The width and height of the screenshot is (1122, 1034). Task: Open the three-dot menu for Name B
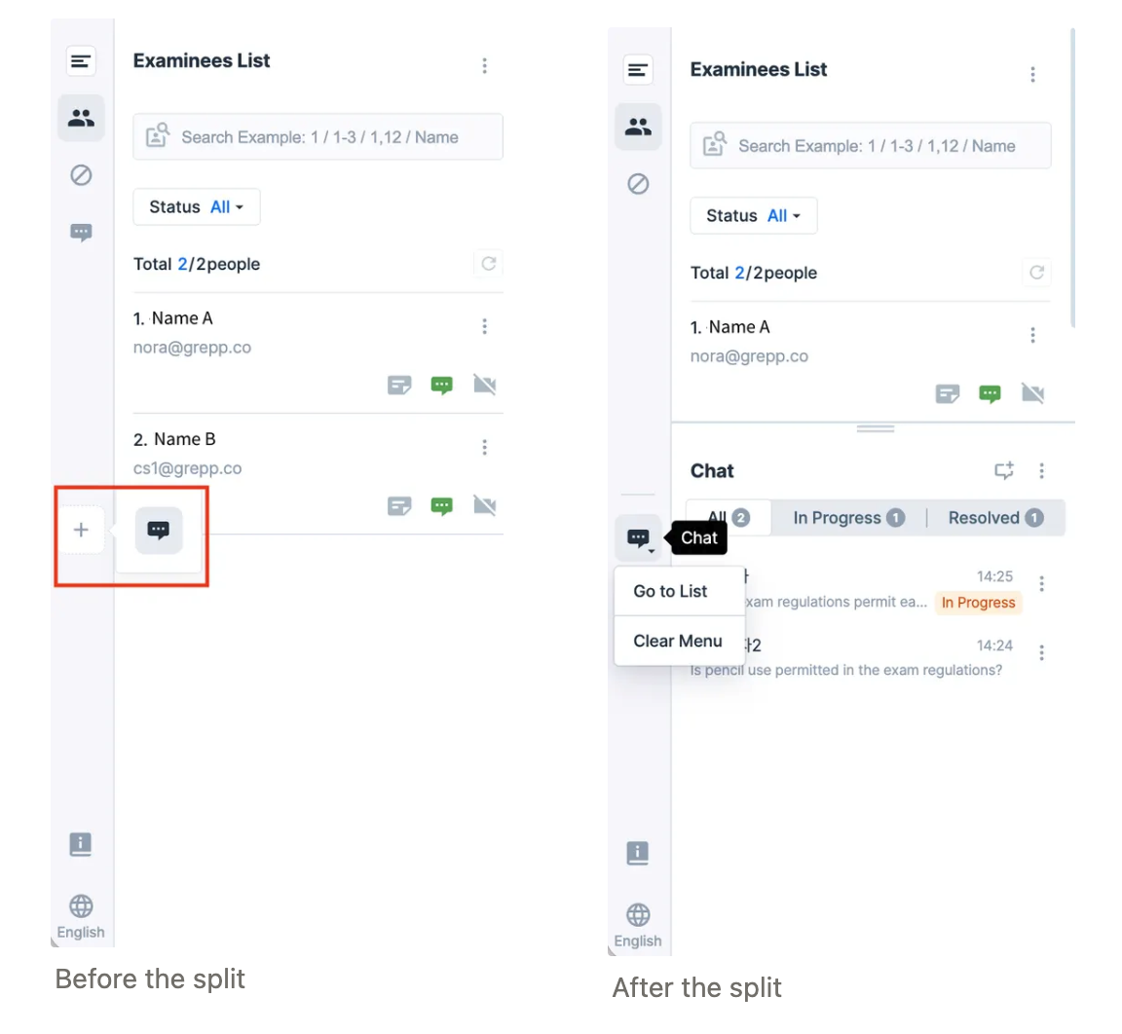point(484,448)
